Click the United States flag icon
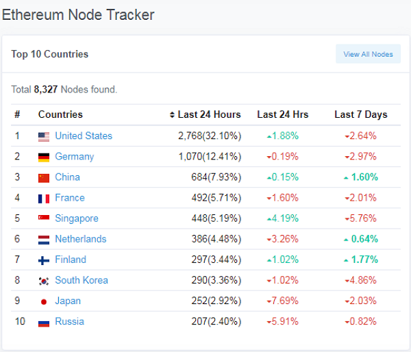The height and width of the screenshot is (352, 411). pyautogui.click(x=44, y=137)
